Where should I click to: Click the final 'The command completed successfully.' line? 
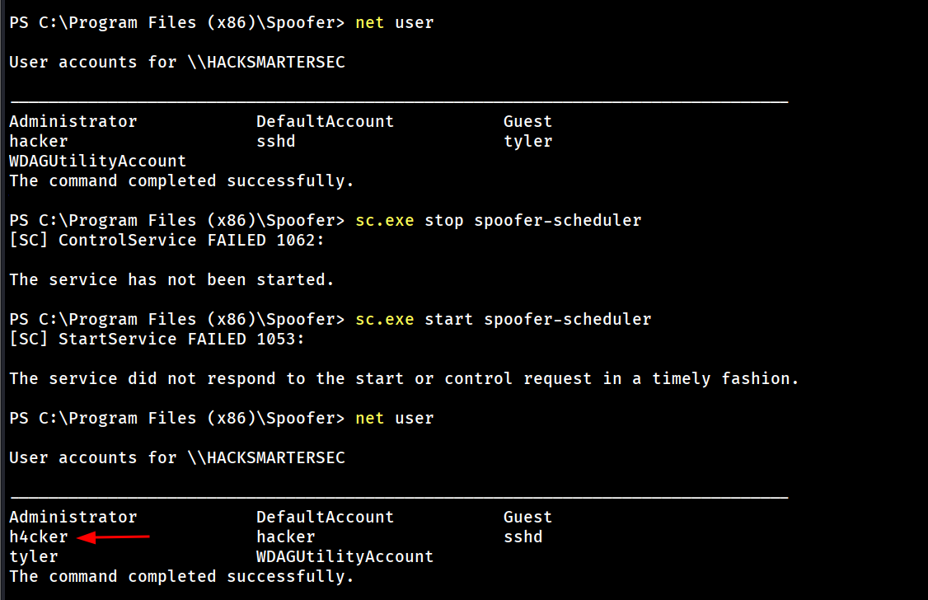pyautogui.click(x=181, y=577)
